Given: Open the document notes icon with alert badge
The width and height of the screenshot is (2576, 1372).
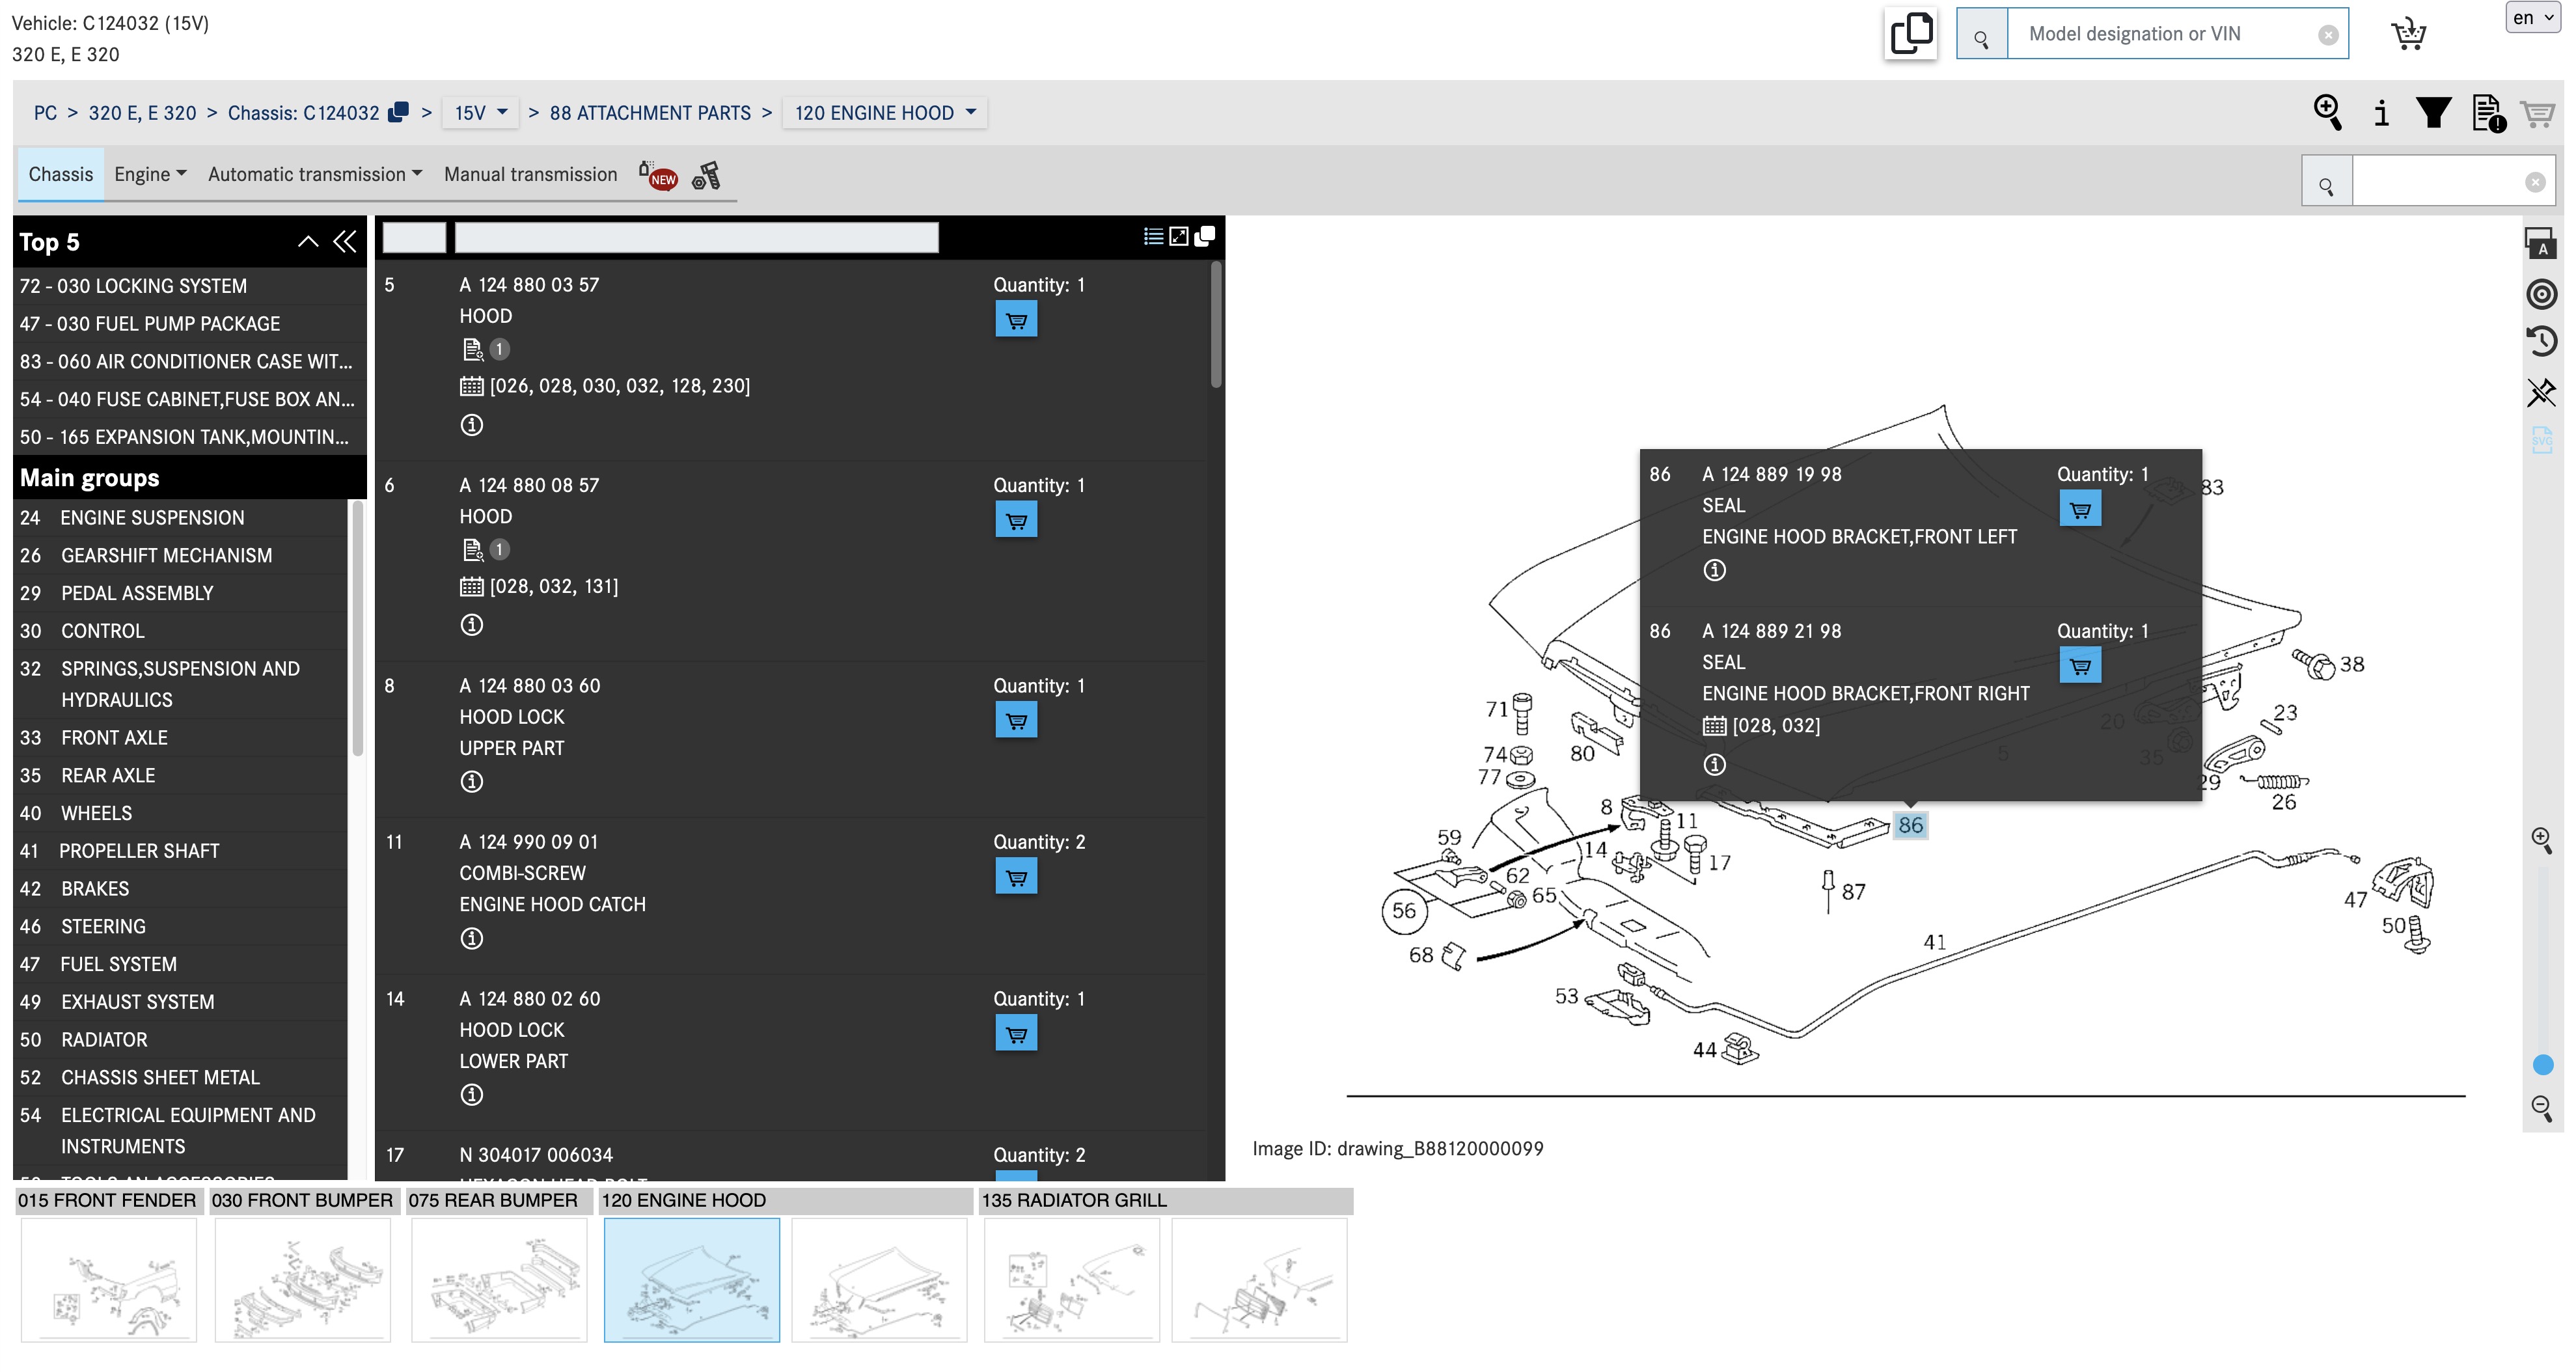Looking at the screenshot, I should click(x=2488, y=113).
